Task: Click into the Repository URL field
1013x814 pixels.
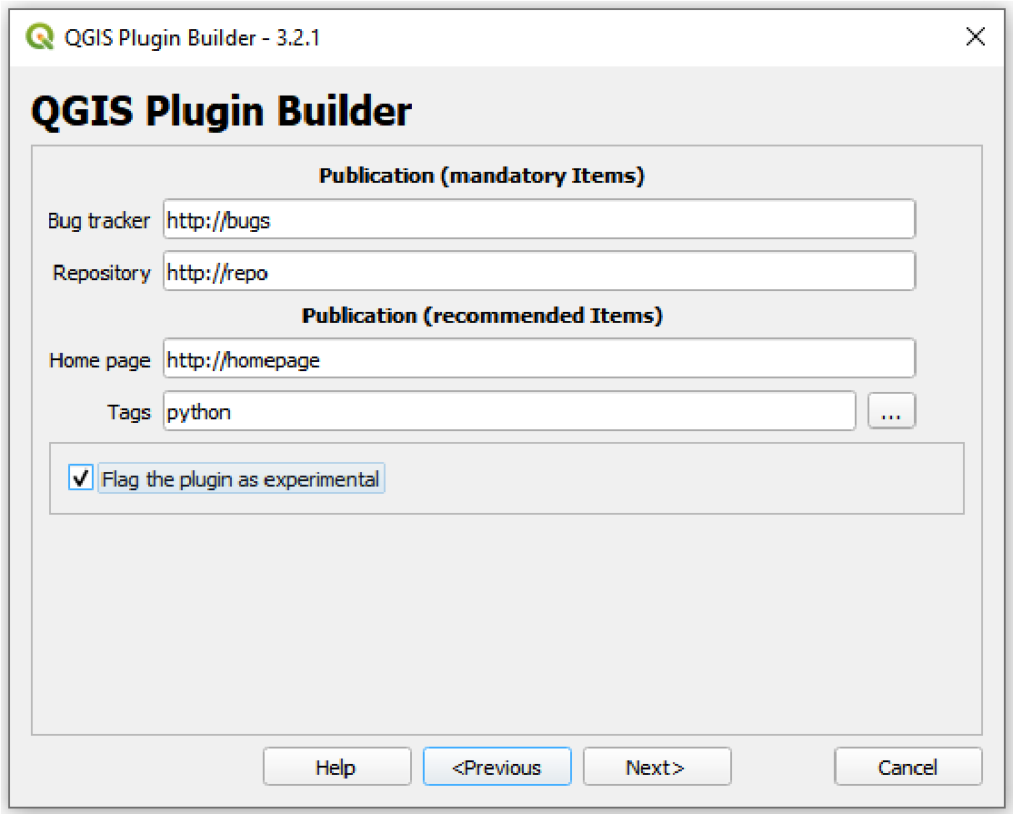Action: point(539,271)
